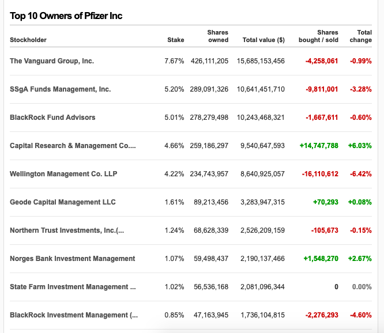This screenshot has width=384, height=333.
Task: Click the 4.22% stake value
Action: tap(174, 174)
